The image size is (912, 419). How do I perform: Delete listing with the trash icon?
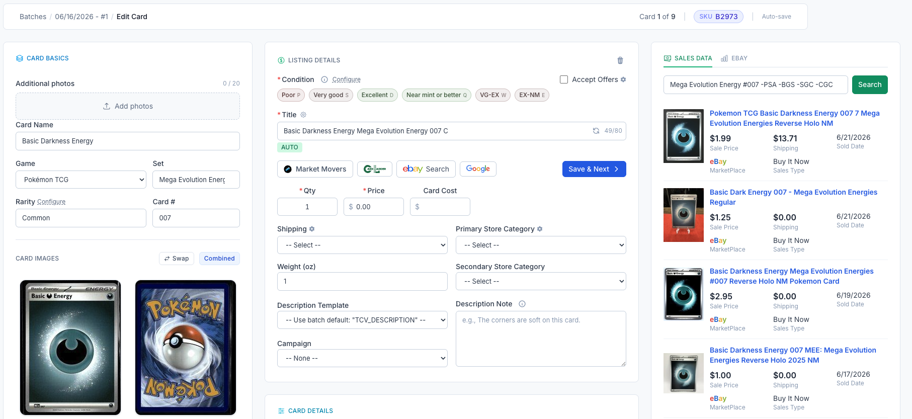(620, 60)
